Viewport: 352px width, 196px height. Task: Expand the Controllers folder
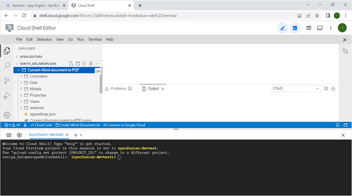(38, 76)
